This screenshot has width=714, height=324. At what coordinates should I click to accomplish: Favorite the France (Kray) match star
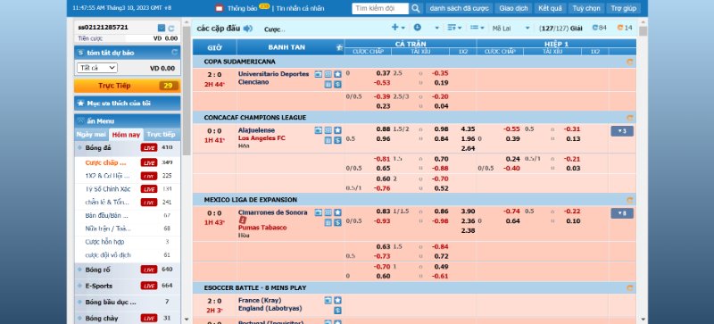point(337,300)
